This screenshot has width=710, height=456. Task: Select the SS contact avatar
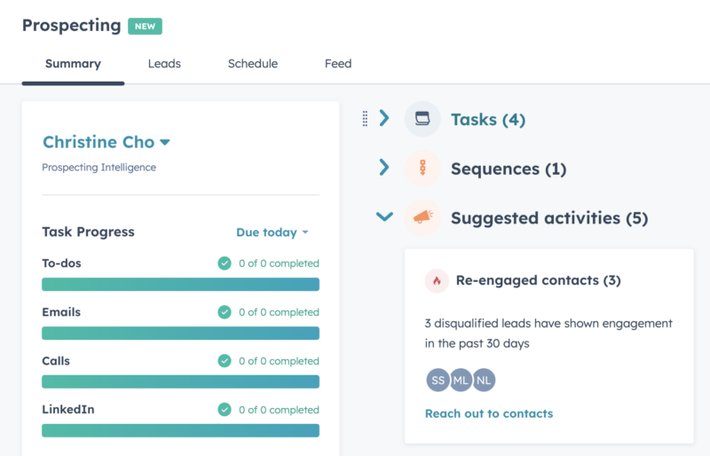pyautogui.click(x=438, y=380)
